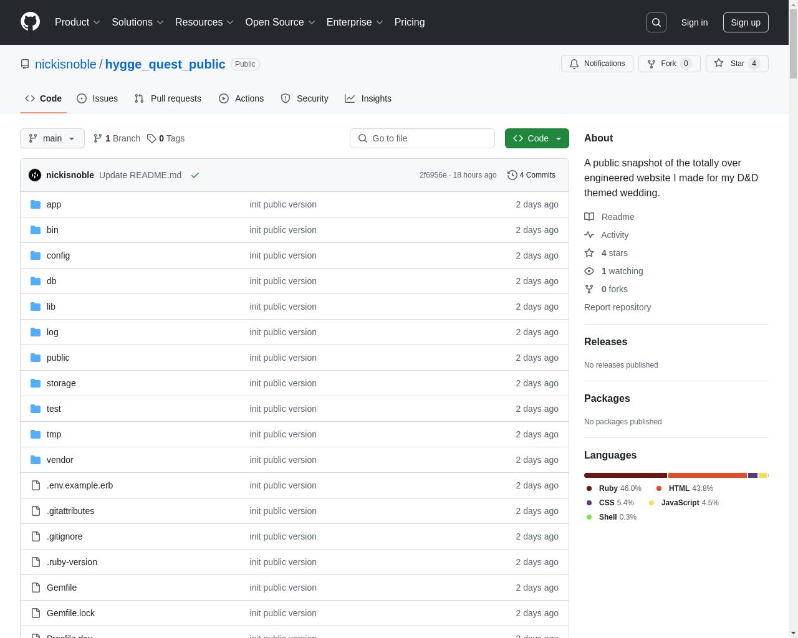
Task: Click the test folder icon
Action: pos(36,409)
